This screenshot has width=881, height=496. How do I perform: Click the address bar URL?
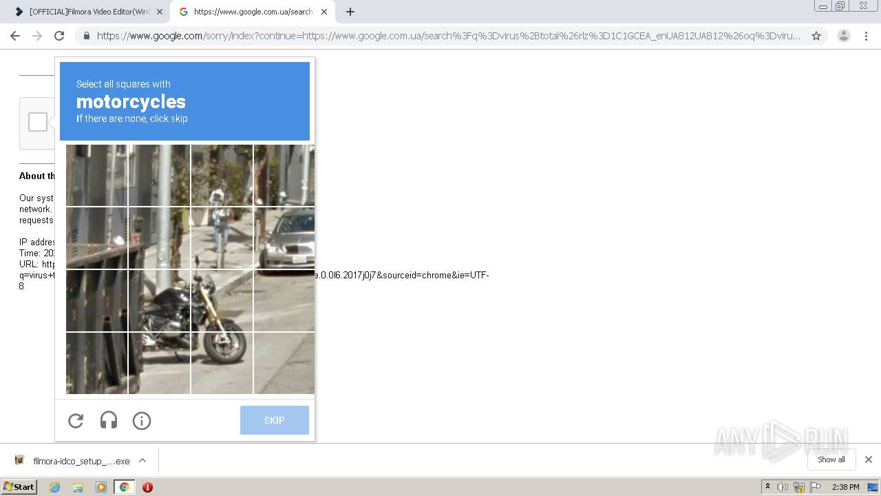click(449, 36)
